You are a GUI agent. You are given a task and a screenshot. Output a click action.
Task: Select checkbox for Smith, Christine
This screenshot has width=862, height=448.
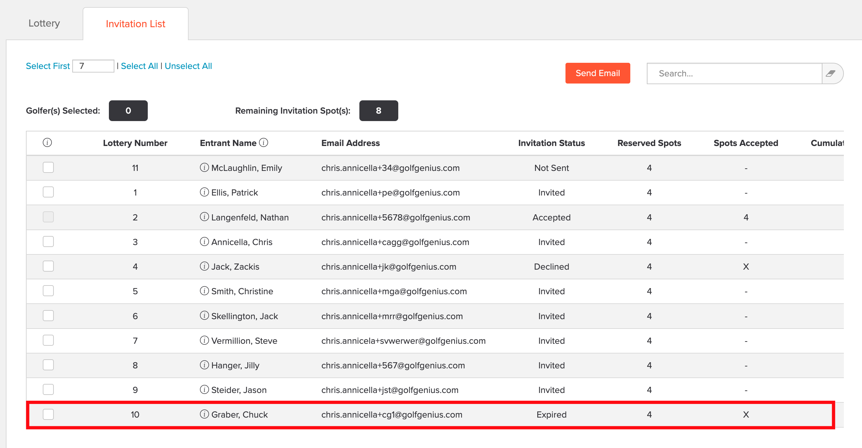pos(48,291)
